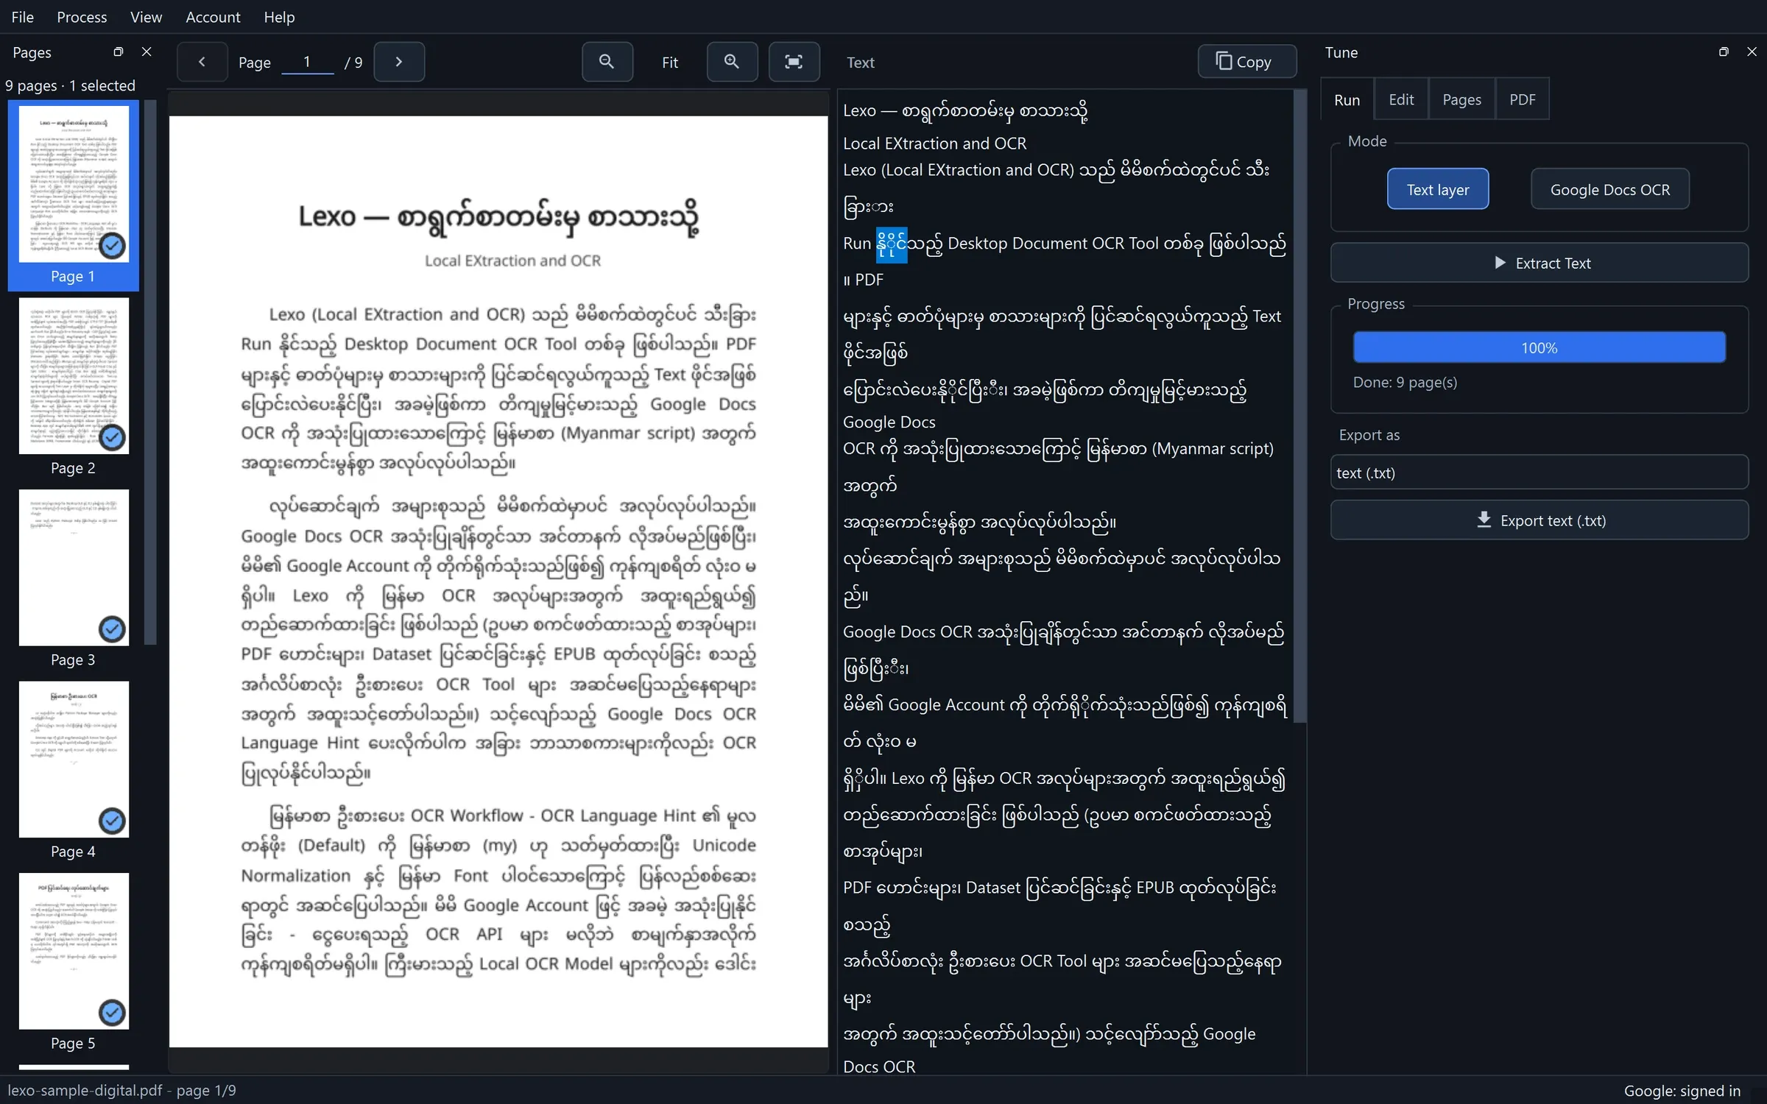Click Extract Text button
Viewport: 1767px width, 1104px height.
pyautogui.click(x=1539, y=263)
